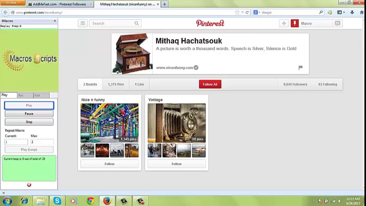366x206 pixels.
Task: Follow the Vintage board
Action: pos(176,164)
